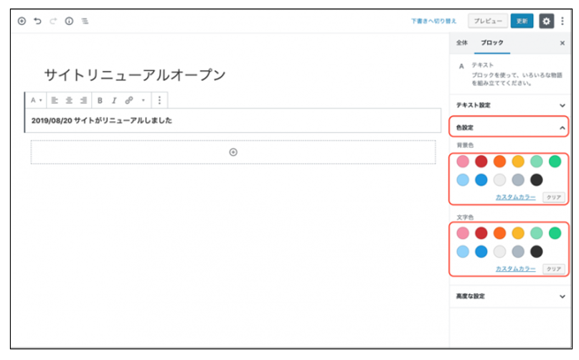Open the block navigation list icon
The image size is (579, 360).
(85, 22)
